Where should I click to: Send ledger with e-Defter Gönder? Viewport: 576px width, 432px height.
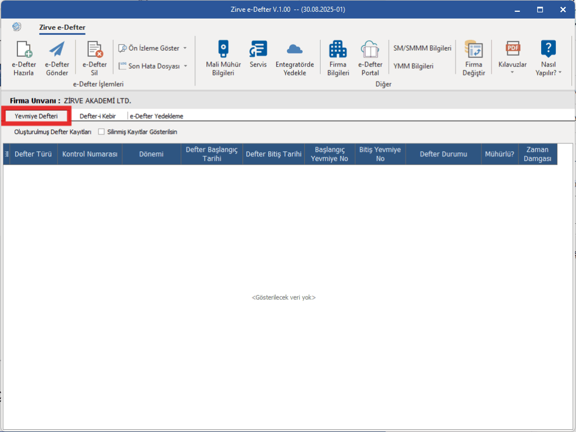(57, 58)
